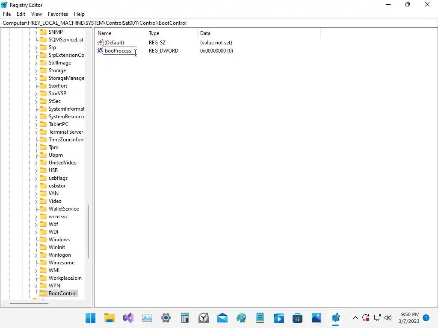Screen dimensions: 438x328
Task: Select the Winlogon folder icon
Action: coord(43,255)
